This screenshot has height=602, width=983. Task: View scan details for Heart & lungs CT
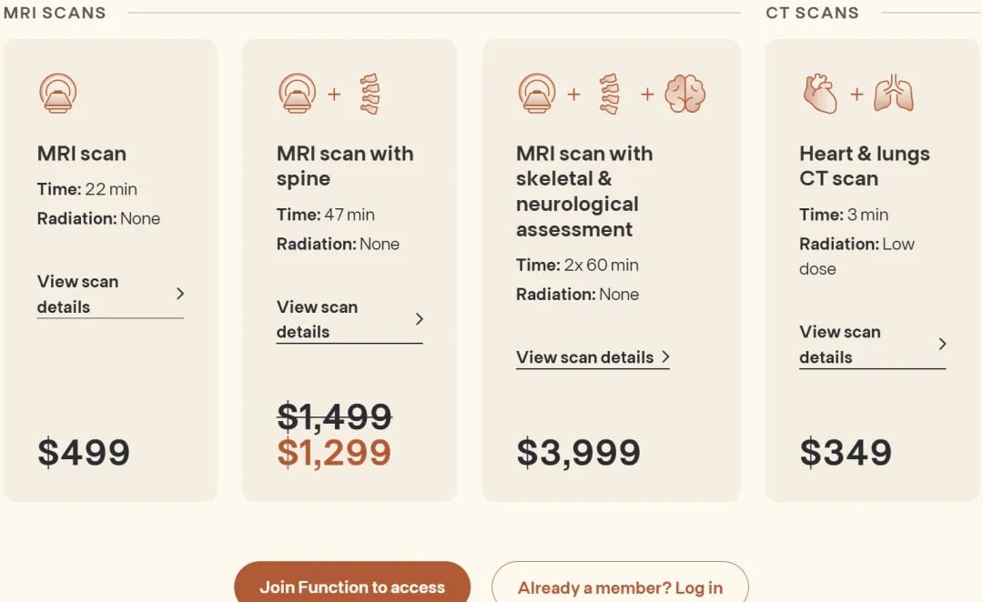point(839,344)
